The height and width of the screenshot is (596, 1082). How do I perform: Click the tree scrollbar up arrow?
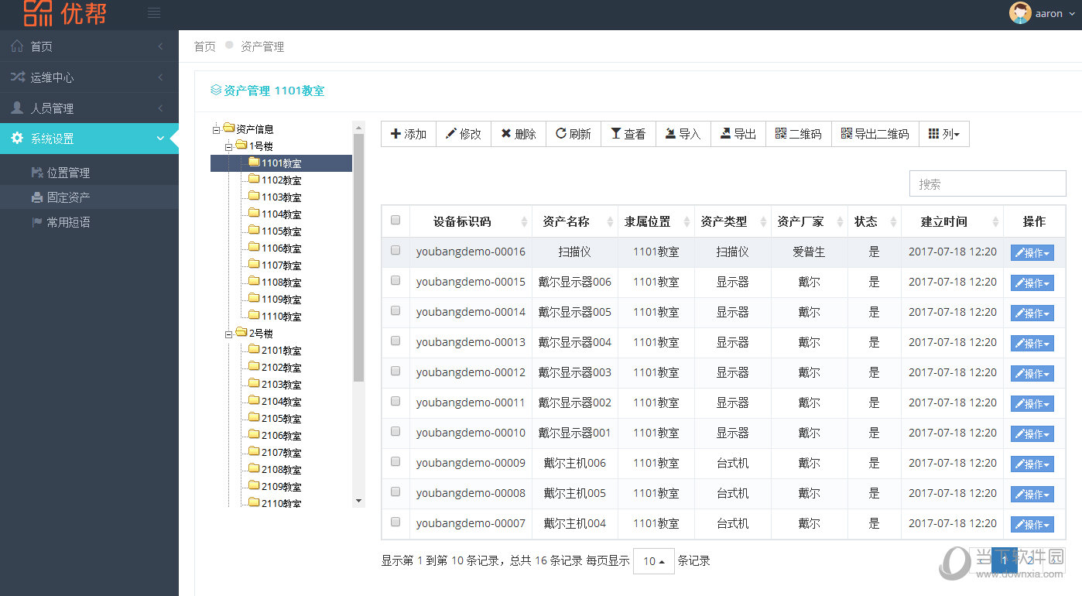point(358,127)
